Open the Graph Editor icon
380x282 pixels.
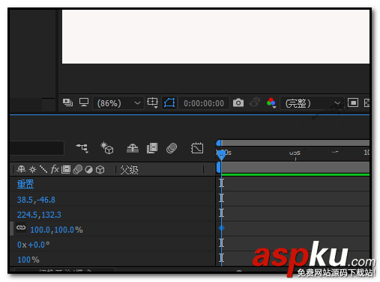pos(197,148)
